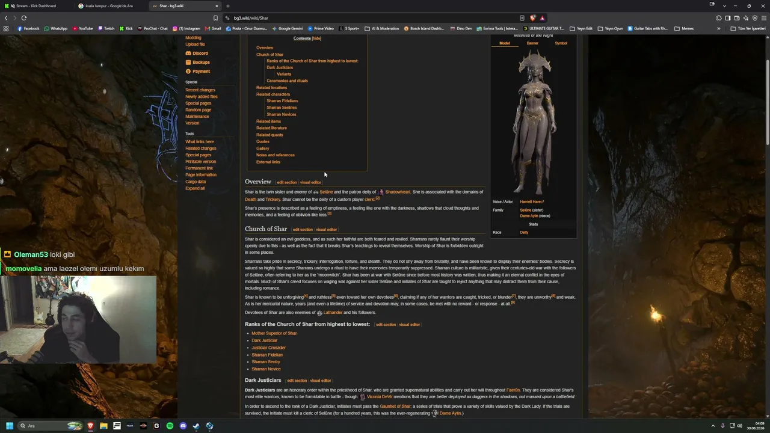Viewport: 770px width, 433px height.
Task: Select the Banner tab in infobox
Action: [x=532, y=43]
